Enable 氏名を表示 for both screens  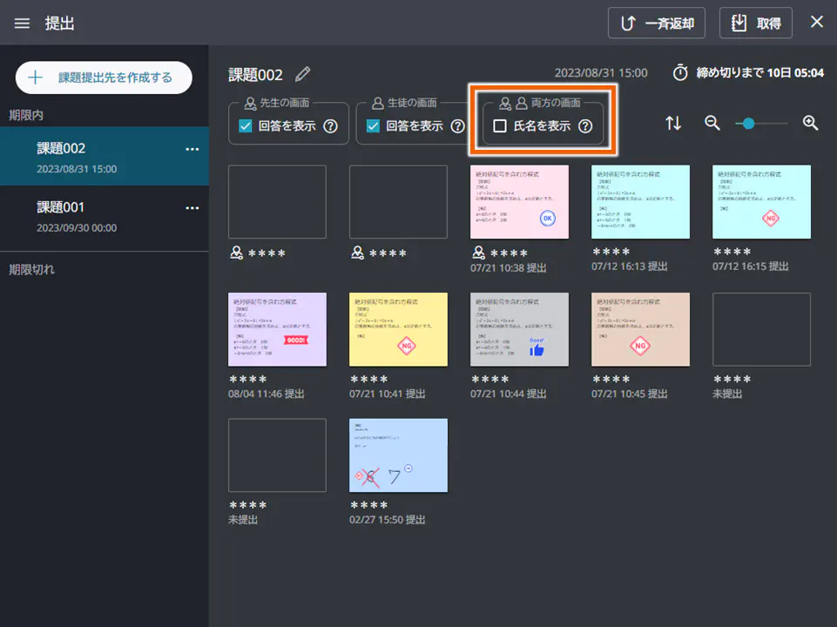[501, 125]
